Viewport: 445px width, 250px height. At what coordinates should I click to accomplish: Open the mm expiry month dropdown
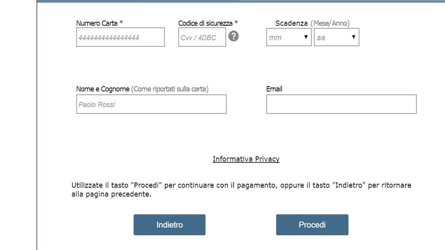pos(289,37)
